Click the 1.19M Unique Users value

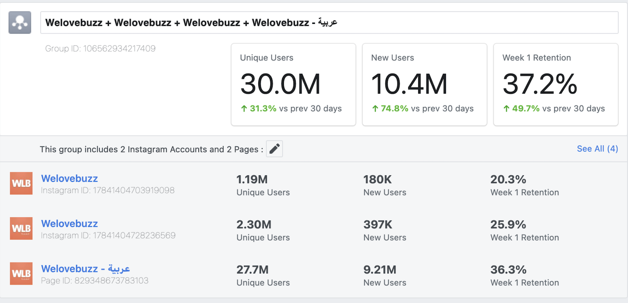coord(252,180)
